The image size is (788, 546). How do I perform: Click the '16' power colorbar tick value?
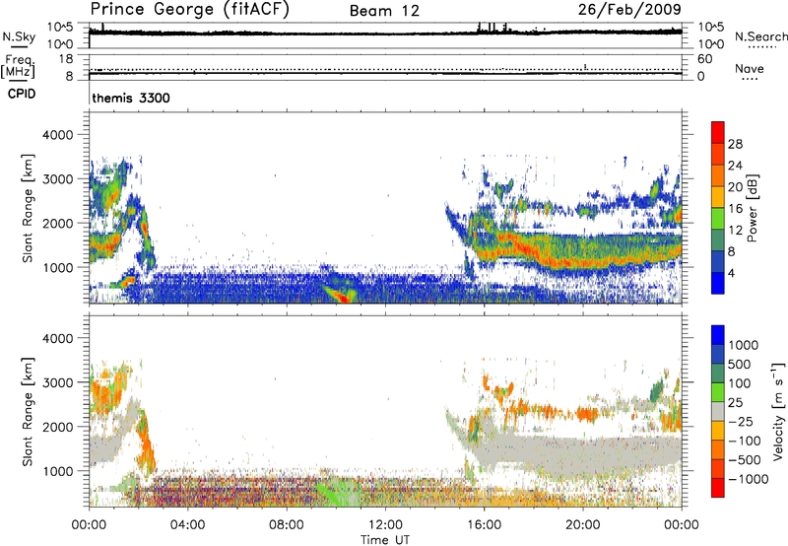735,209
